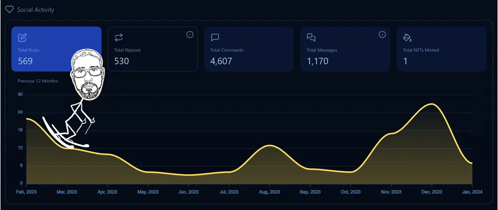
Task: Open info tooltip on Total Reposts card
Action: 189,34
